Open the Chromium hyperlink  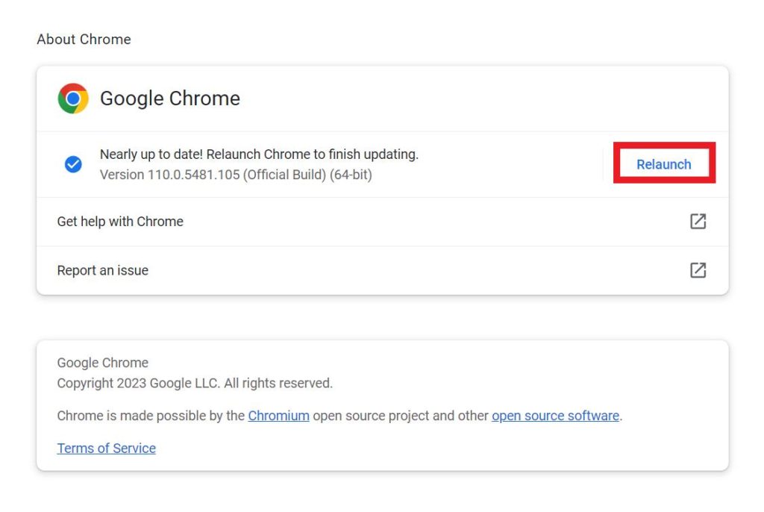[x=278, y=416]
